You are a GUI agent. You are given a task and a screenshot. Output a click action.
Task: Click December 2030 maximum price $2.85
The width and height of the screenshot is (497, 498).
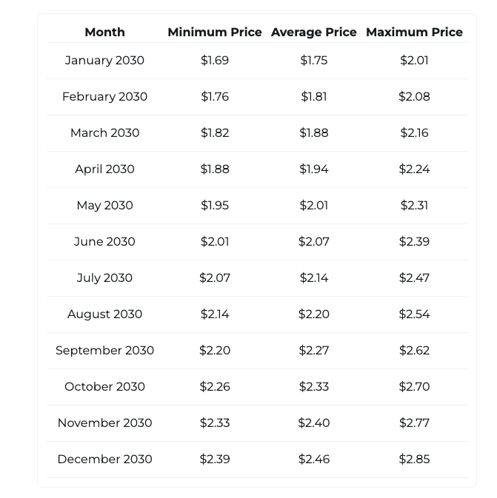pyautogui.click(x=414, y=459)
